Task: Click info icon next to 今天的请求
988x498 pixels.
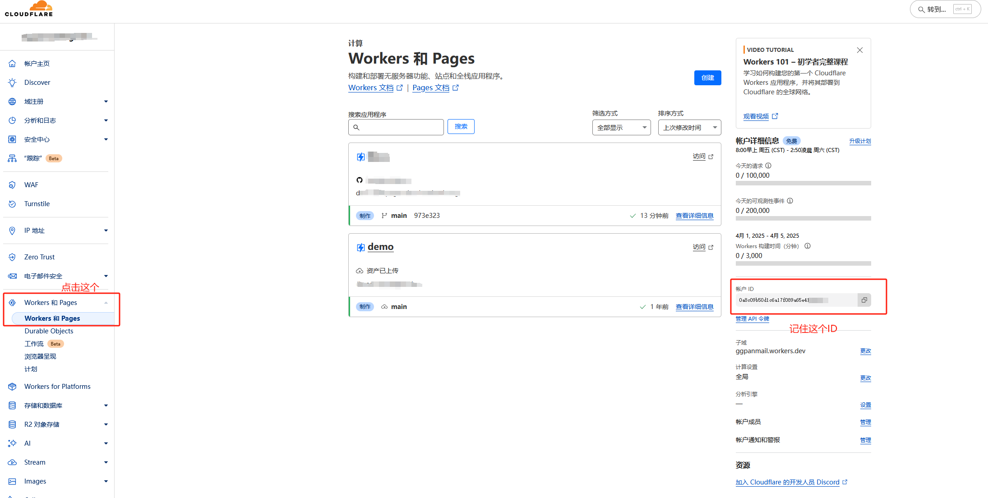Action: click(768, 166)
